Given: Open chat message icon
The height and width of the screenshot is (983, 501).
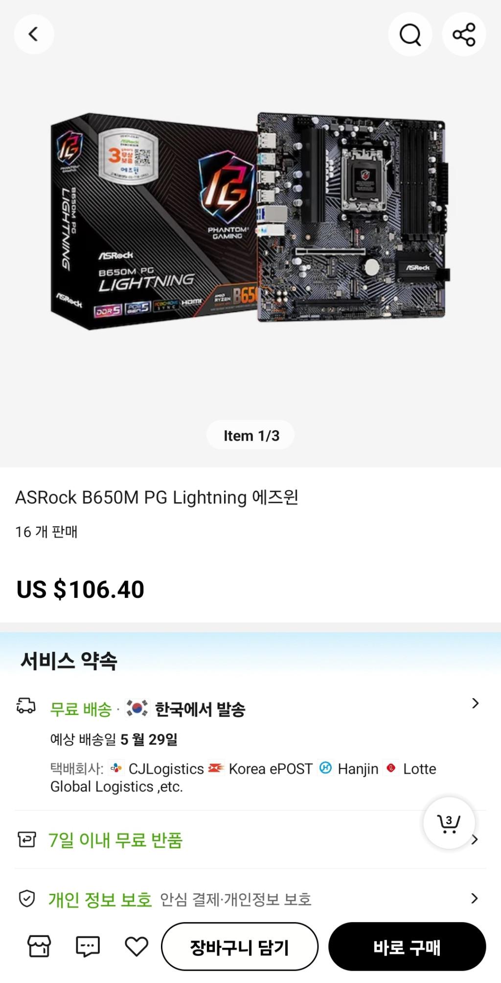Looking at the screenshot, I should tap(88, 946).
